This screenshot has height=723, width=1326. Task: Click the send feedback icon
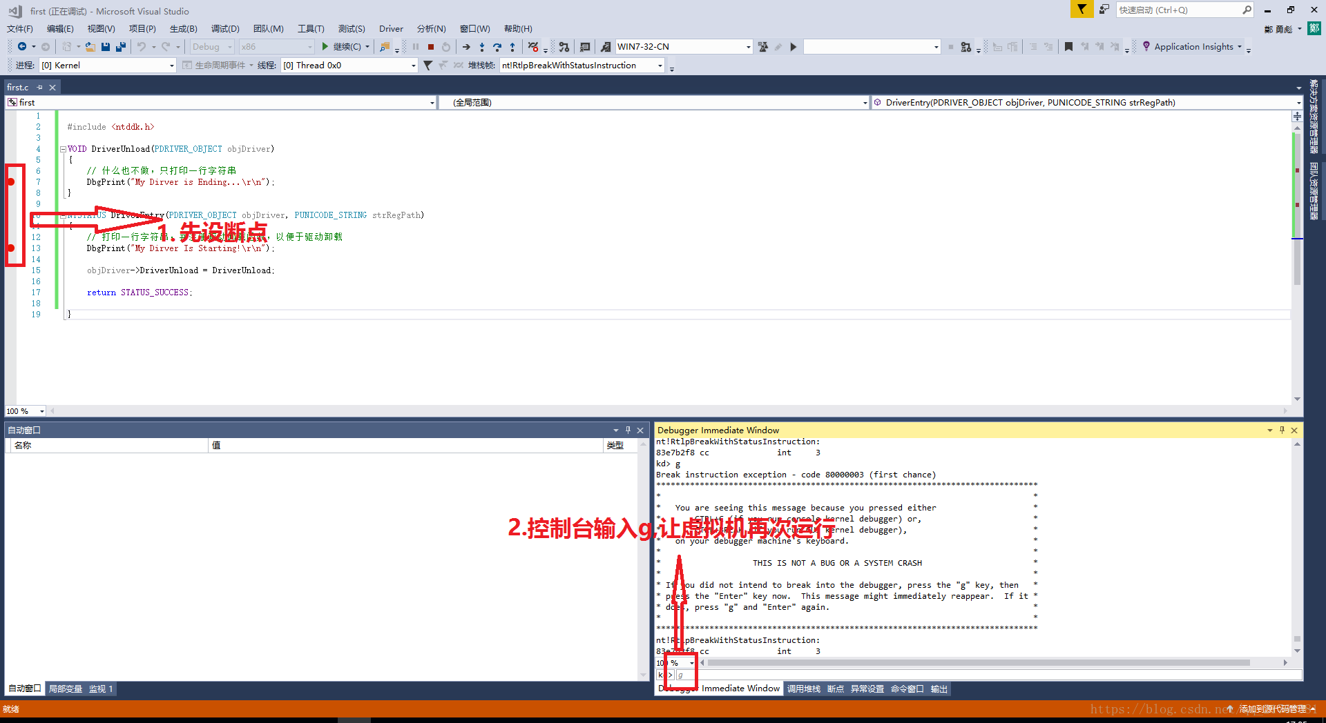click(1104, 9)
